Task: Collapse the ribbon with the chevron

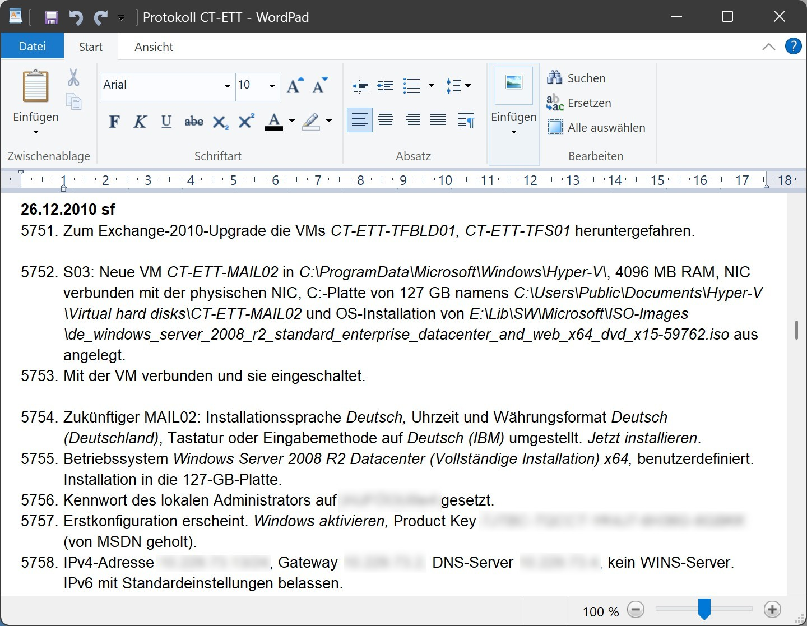Action: pos(768,47)
